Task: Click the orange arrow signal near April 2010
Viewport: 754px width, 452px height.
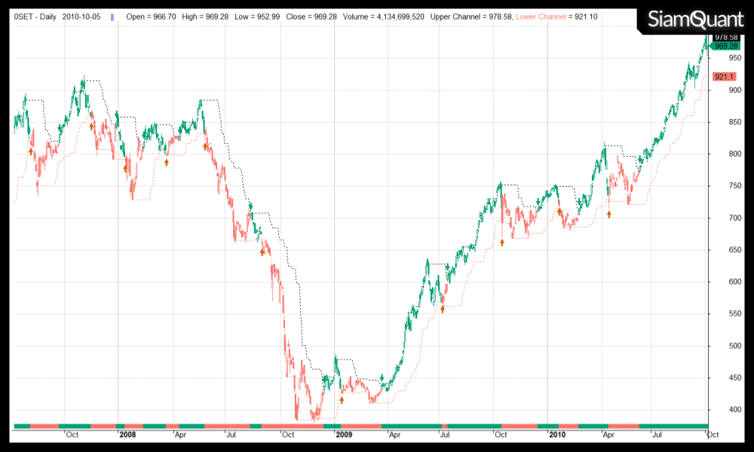Action: pos(609,214)
